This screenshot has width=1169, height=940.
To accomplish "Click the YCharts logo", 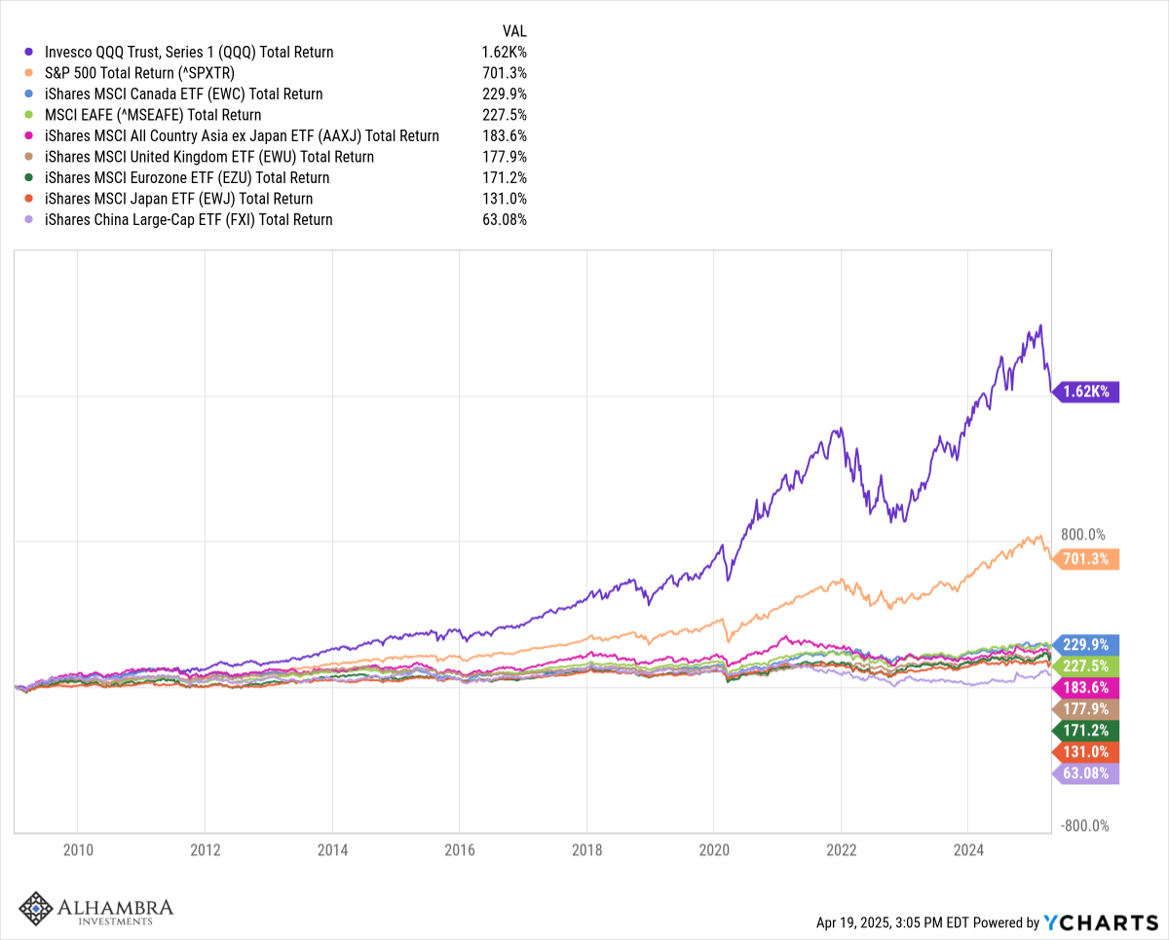I will pyautogui.click(x=1100, y=922).
